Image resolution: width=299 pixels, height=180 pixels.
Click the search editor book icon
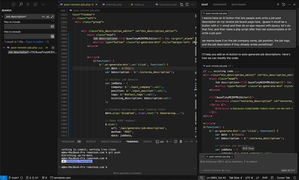pyautogui.click(x=52, y=27)
